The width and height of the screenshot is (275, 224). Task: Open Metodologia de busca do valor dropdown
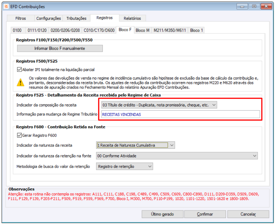pos(124,166)
